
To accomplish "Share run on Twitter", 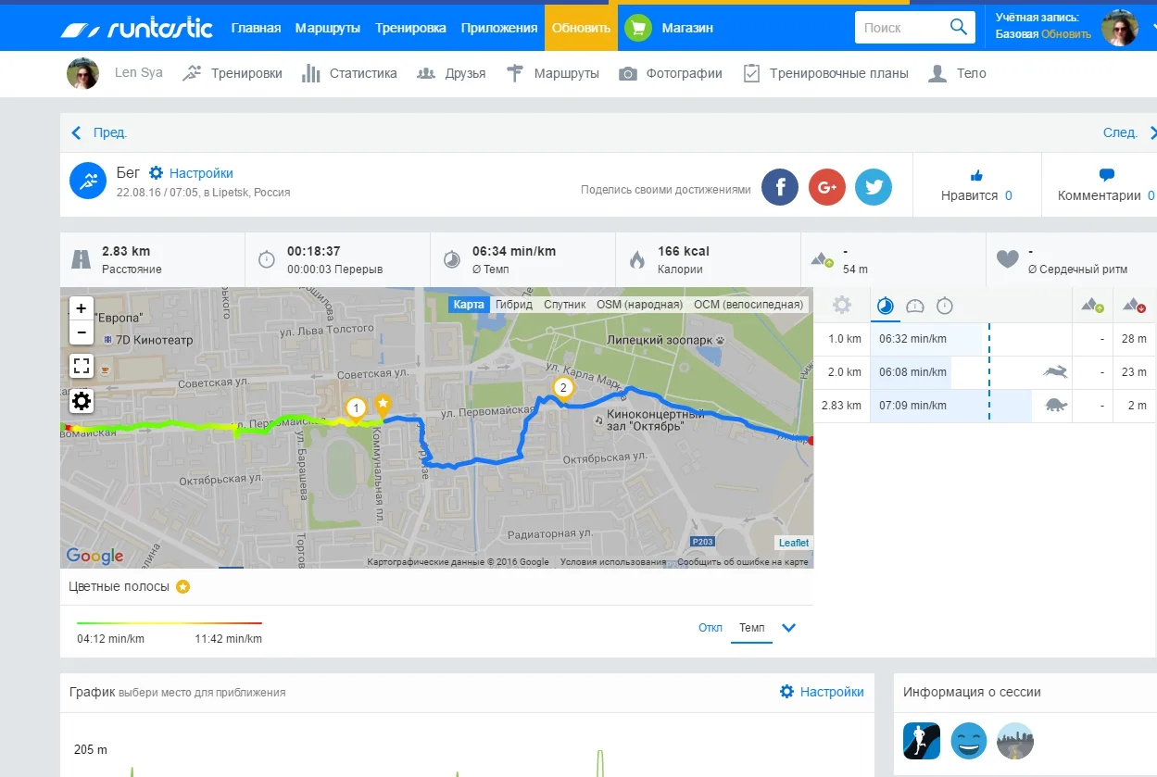I will [873, 188].
